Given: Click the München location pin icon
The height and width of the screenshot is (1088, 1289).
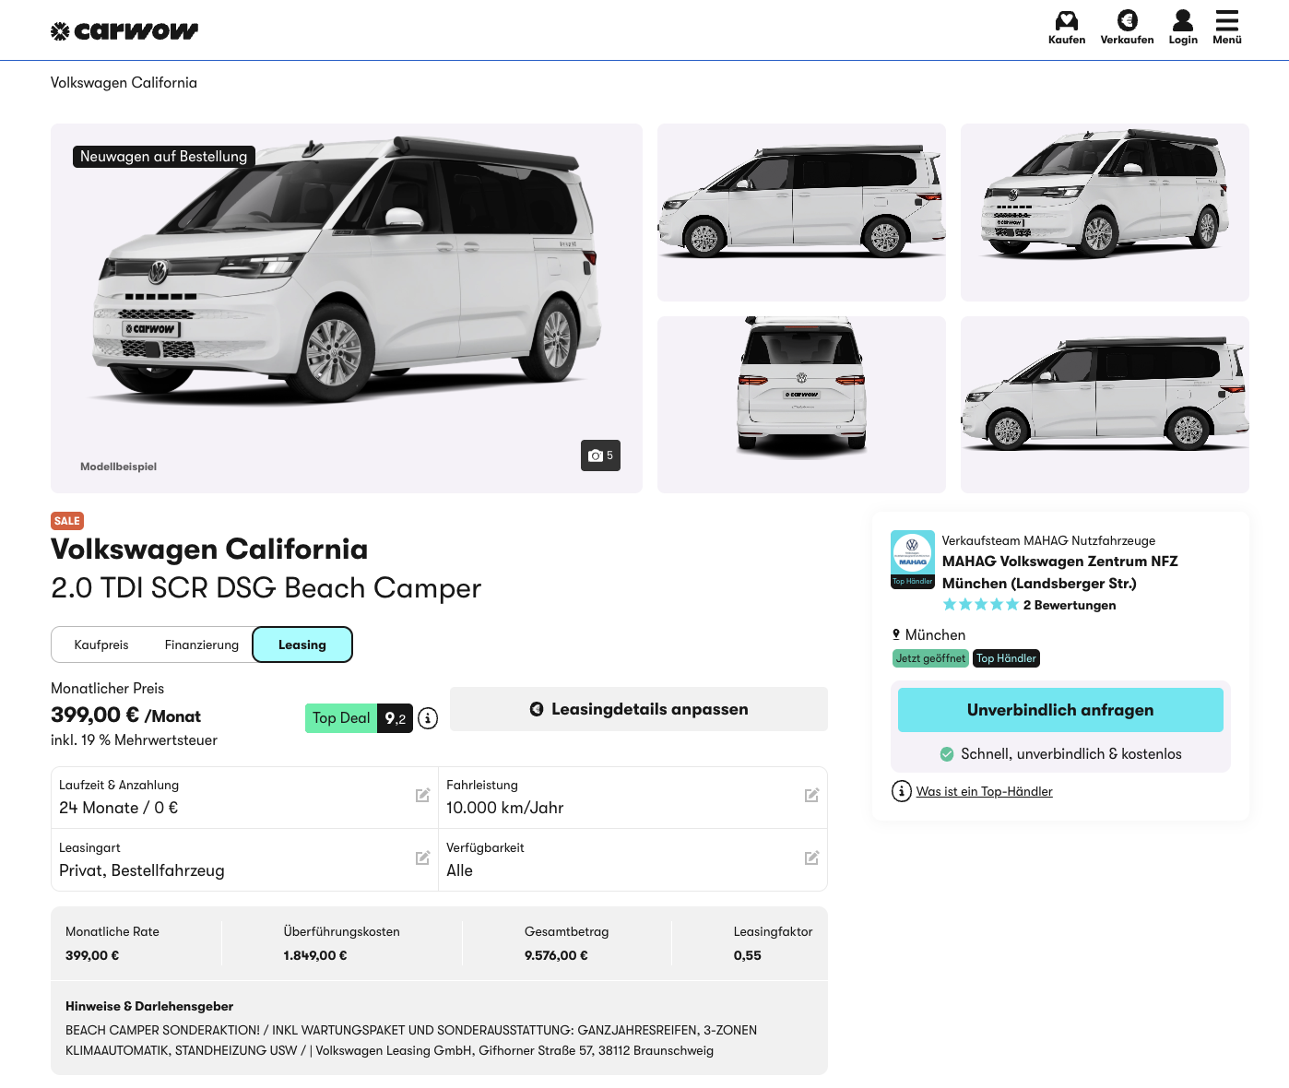Looking at the screenshot, I should (896, 634).
